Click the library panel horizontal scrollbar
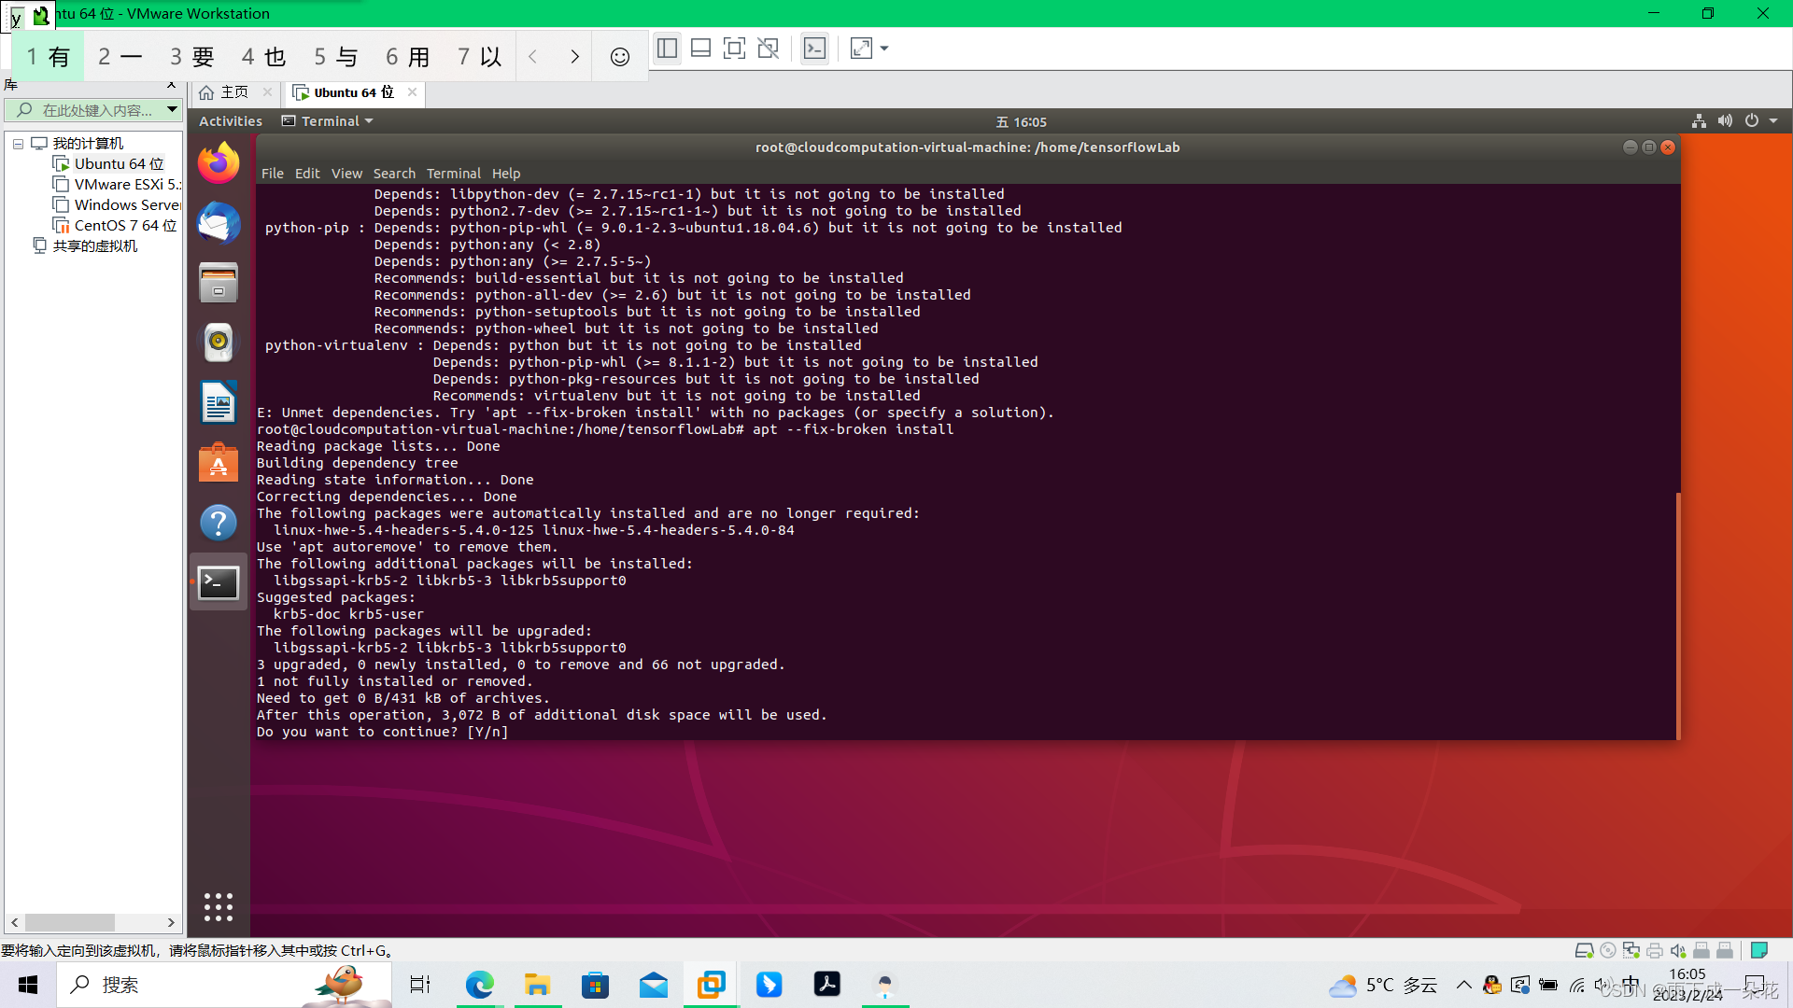 pos(70,922)
